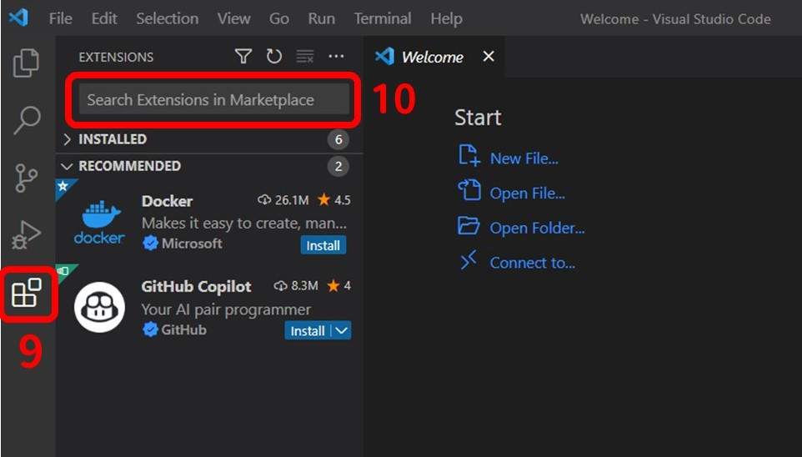Click Docker's star rating icon
Screen dimensions: 802x457
click(323, 199)
